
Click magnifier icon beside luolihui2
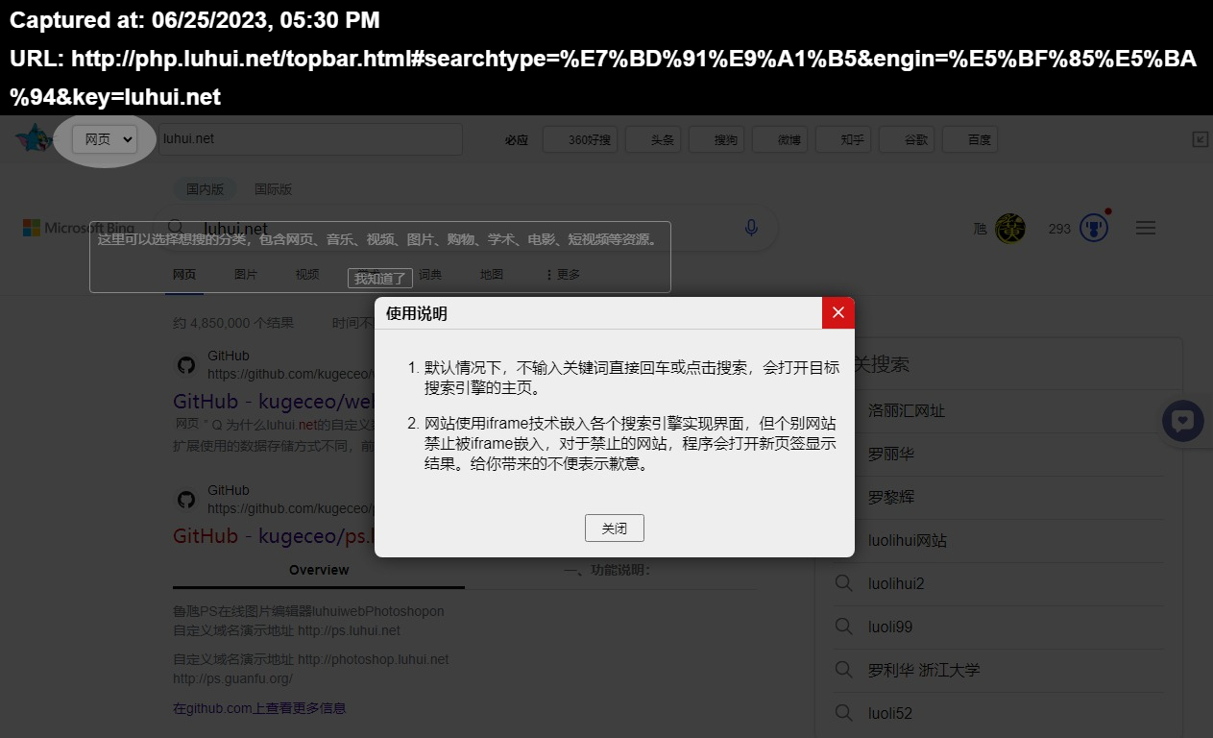(843, 583)
